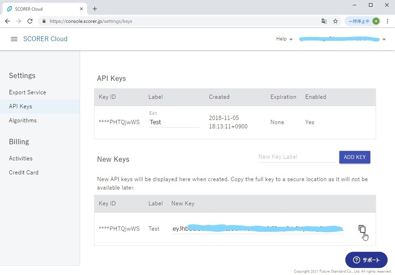Open a new browser tab
Screen dimensions: 395x275
[95, 9]
